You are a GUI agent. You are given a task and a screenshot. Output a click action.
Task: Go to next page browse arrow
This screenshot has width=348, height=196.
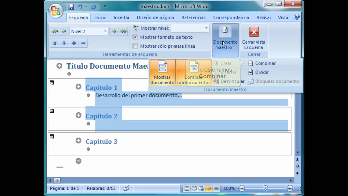click(x=297, y=173)
